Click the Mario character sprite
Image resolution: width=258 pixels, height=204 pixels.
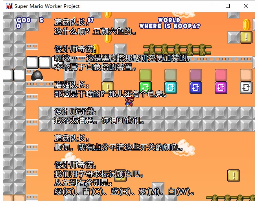pos(129,101)
